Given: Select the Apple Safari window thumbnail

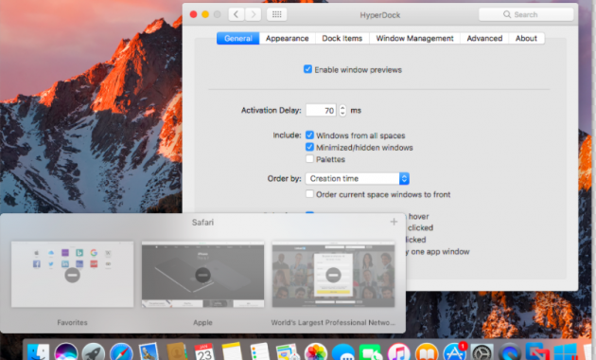Looking at the screenshot, I should [202, 274].
